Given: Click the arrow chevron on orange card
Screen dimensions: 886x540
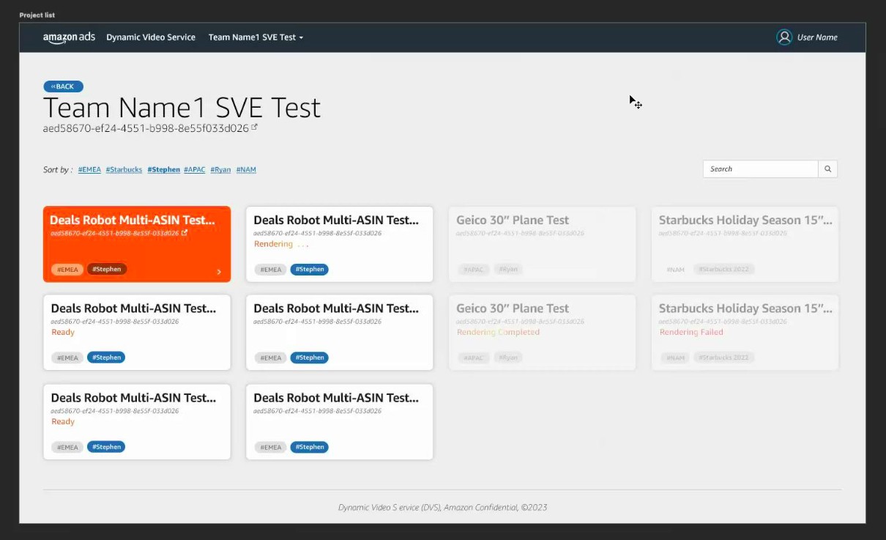Looking at the screenshot, I should click(219, 272).
